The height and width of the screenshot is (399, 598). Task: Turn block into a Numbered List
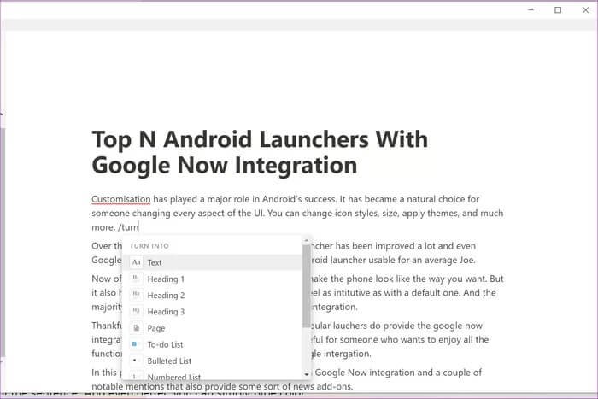pyautogui.click(x=213, y=376)
